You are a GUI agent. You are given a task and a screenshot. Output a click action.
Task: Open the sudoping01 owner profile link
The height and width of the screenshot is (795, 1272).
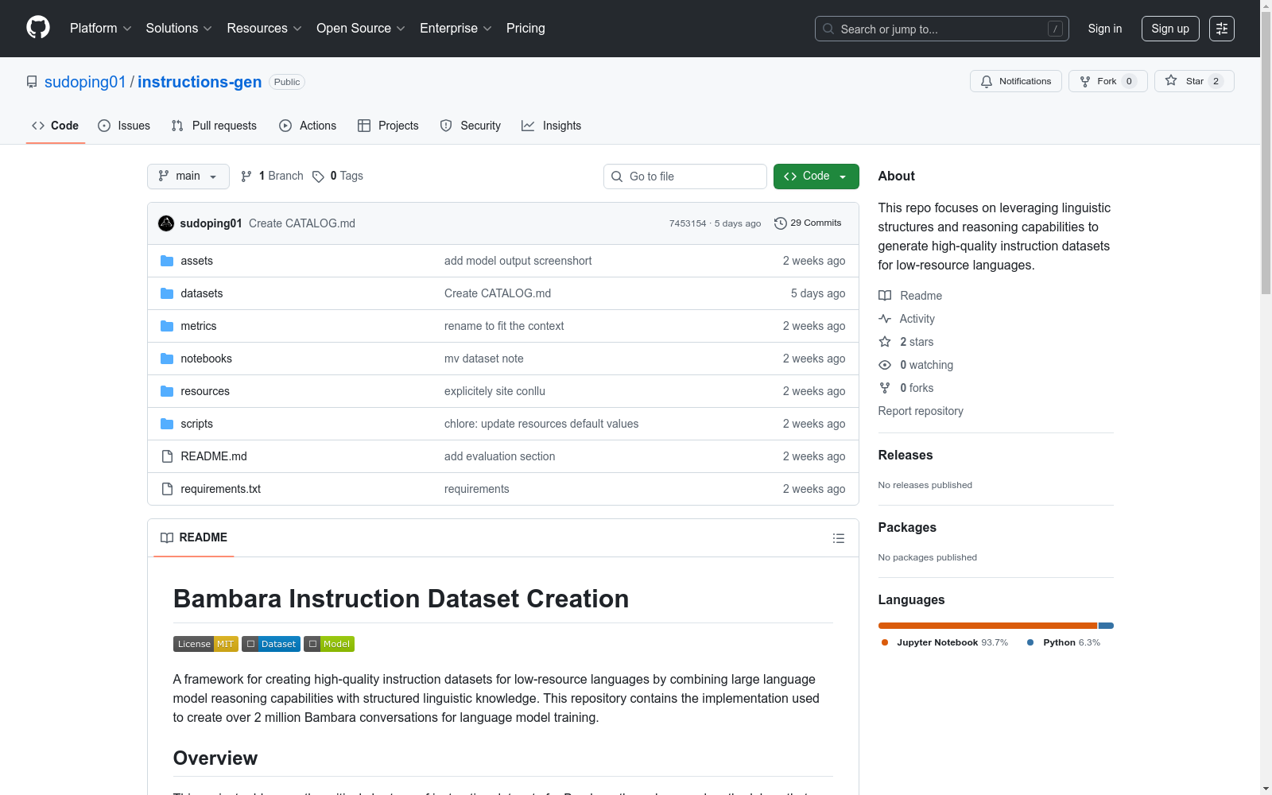[x=85, y=82]
